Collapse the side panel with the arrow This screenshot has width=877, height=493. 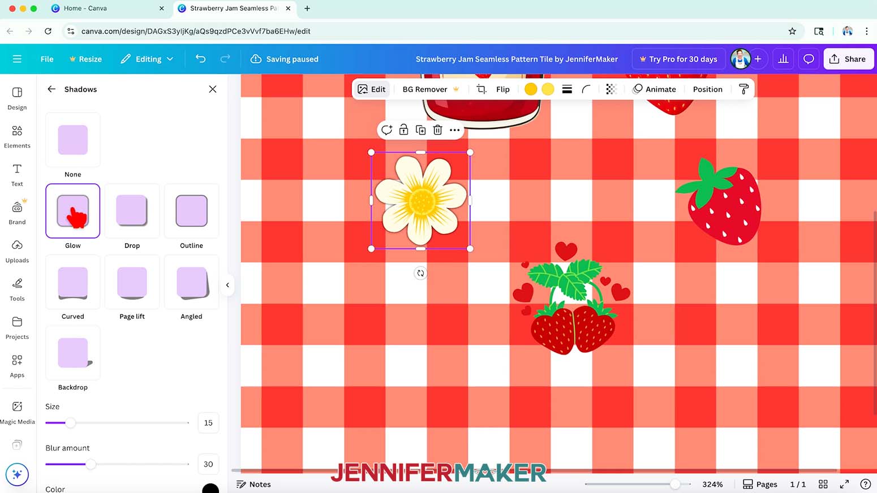point(227,285)
